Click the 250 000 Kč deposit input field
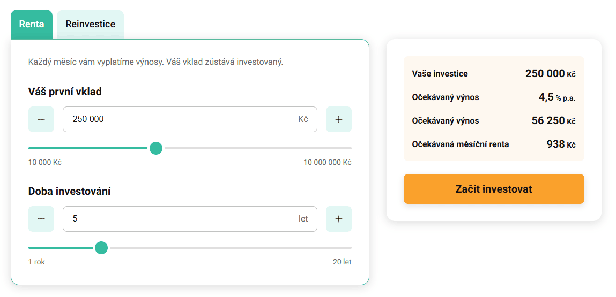 coord(182,119)
